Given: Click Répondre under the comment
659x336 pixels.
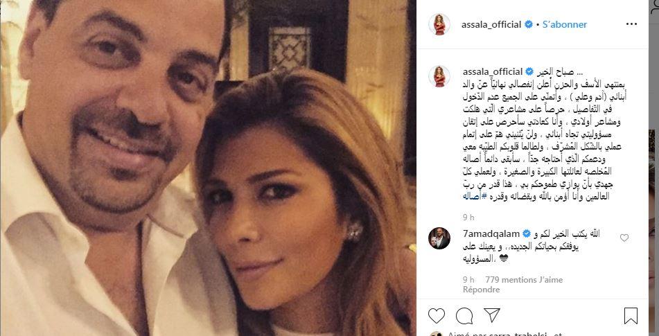Looking at the screenshot, I should [481, 290].
